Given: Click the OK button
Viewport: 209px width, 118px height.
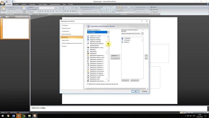Looking at the screenshot, I should 135,91.
